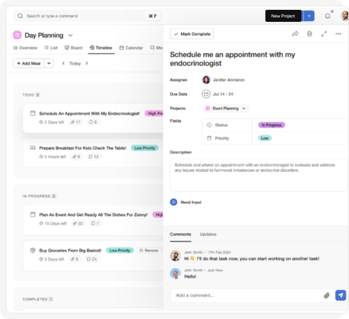This screenshot has height=319, width=349.
Task: Open the three-dot more options menu
Action: coord(339,34)
